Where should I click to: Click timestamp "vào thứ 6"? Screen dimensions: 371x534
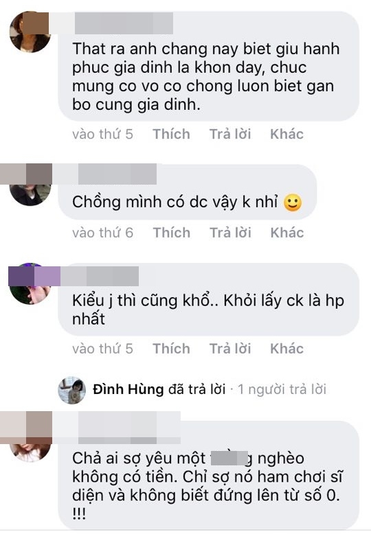[102, 233]
